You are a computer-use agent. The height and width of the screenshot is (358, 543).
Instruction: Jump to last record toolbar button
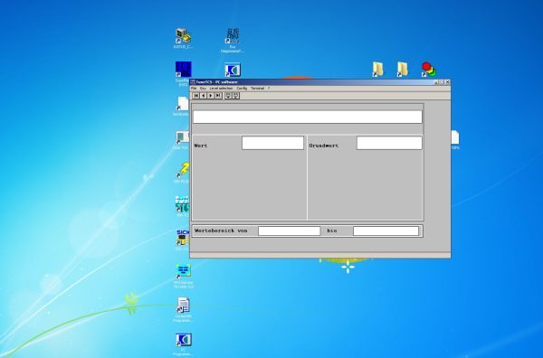(x=218, y=96)
